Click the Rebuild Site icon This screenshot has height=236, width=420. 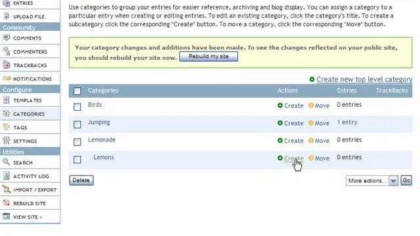[7, 203]
